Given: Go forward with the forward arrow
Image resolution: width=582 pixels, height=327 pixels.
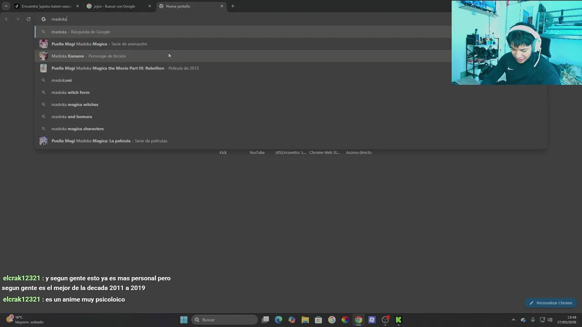Looking at the screenshot, I should click(x=17, y=19).
